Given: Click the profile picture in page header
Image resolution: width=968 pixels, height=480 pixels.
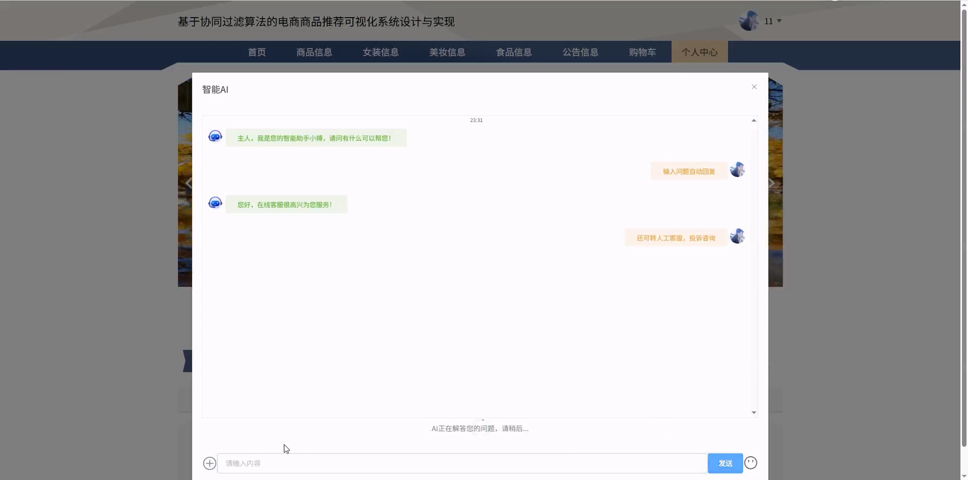Looking at the screenshot, I should point(749,21).
